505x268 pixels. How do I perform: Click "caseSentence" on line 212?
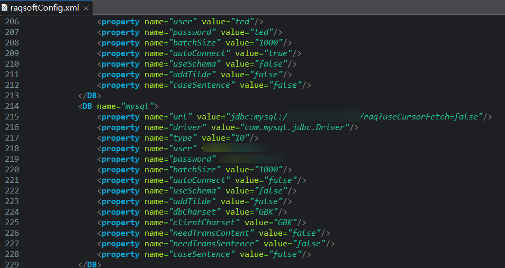[202, 85]
